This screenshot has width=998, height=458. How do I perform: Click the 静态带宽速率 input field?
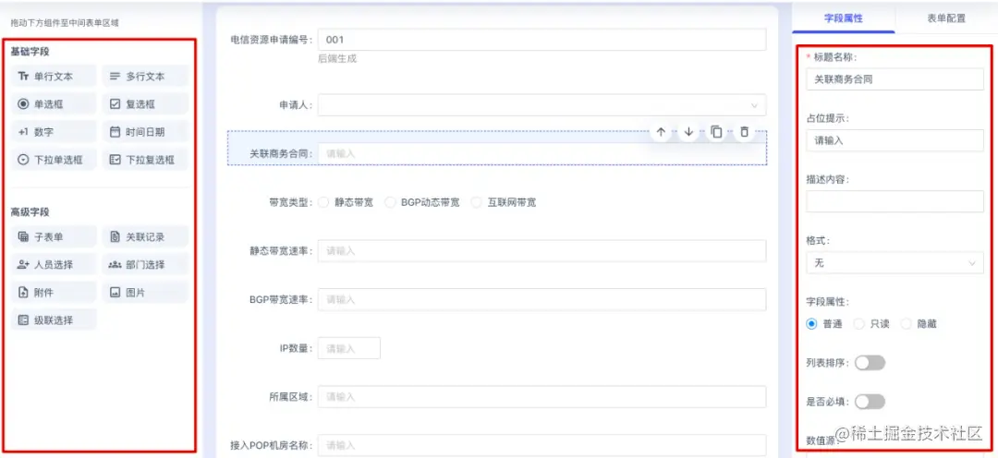point(542,250)
